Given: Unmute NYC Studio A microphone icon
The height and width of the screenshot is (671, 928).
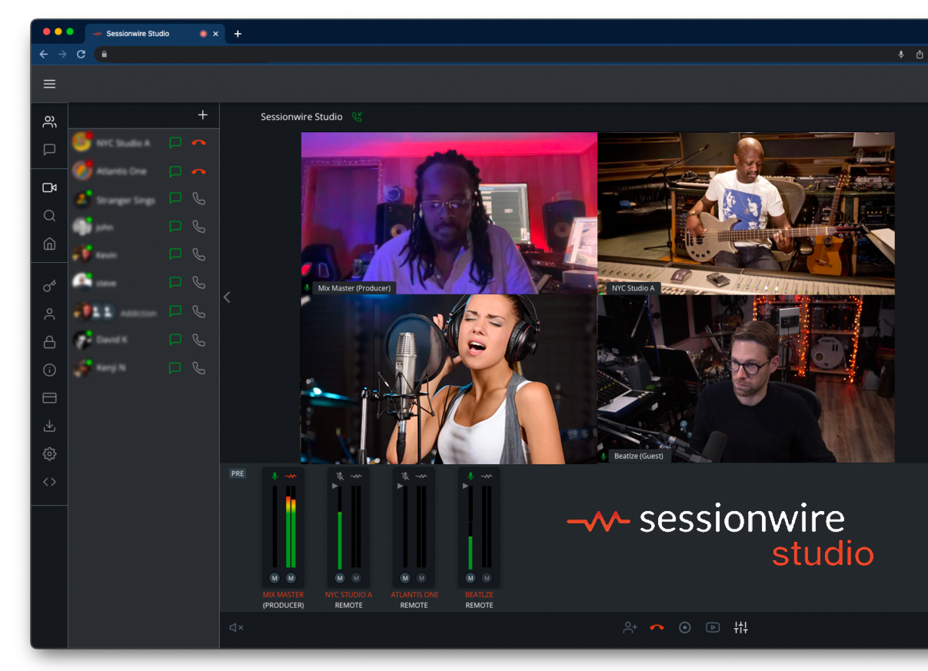Looking at the screenshot, I should tap(340, 477).
